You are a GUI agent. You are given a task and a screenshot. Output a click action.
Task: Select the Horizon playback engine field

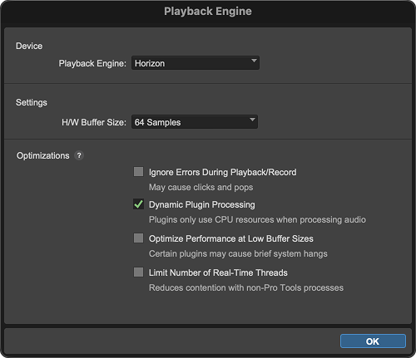pos(196,63)
